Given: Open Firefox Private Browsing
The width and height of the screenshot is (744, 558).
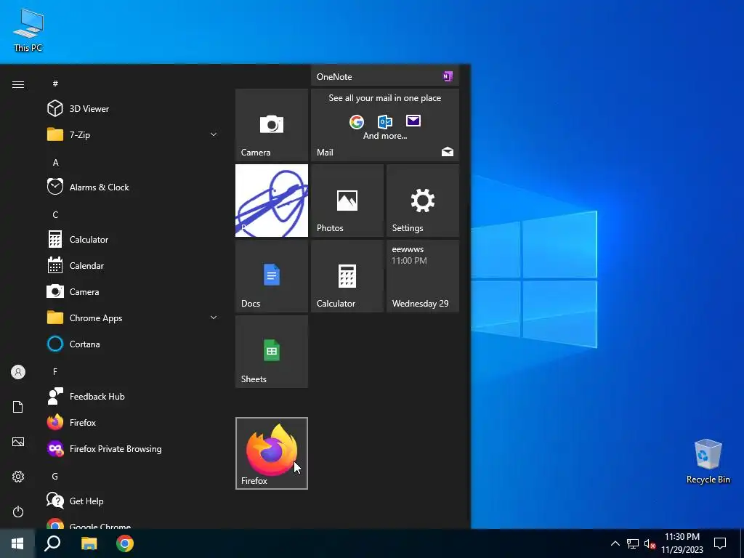Looking at the screenshot, I should pos(133,448).
